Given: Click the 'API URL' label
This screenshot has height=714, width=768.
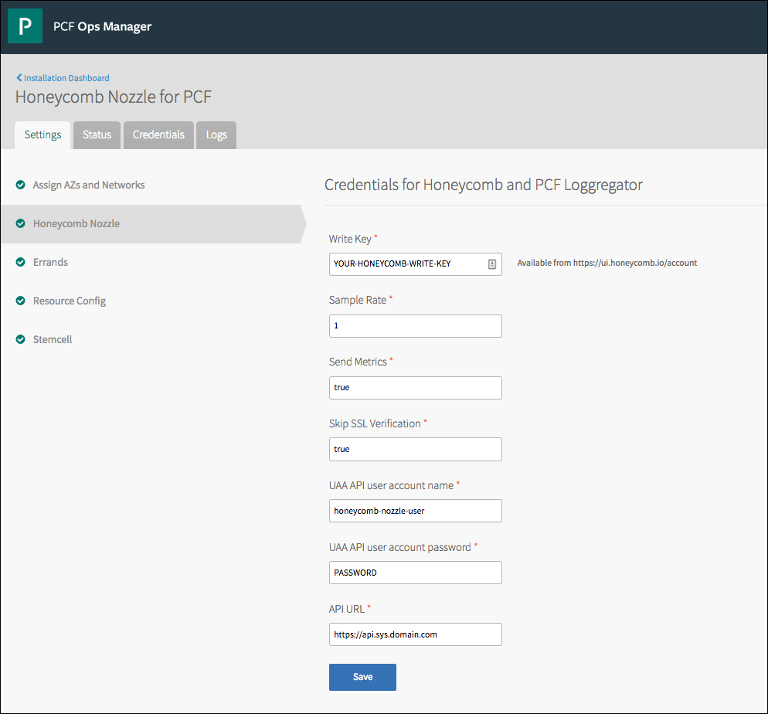Looking at the screenshot, I should pyautogui.click(x=347, y=609).
